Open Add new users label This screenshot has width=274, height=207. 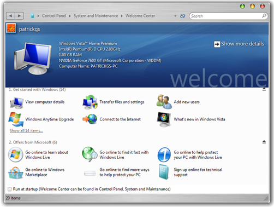[x=187, y=102]
